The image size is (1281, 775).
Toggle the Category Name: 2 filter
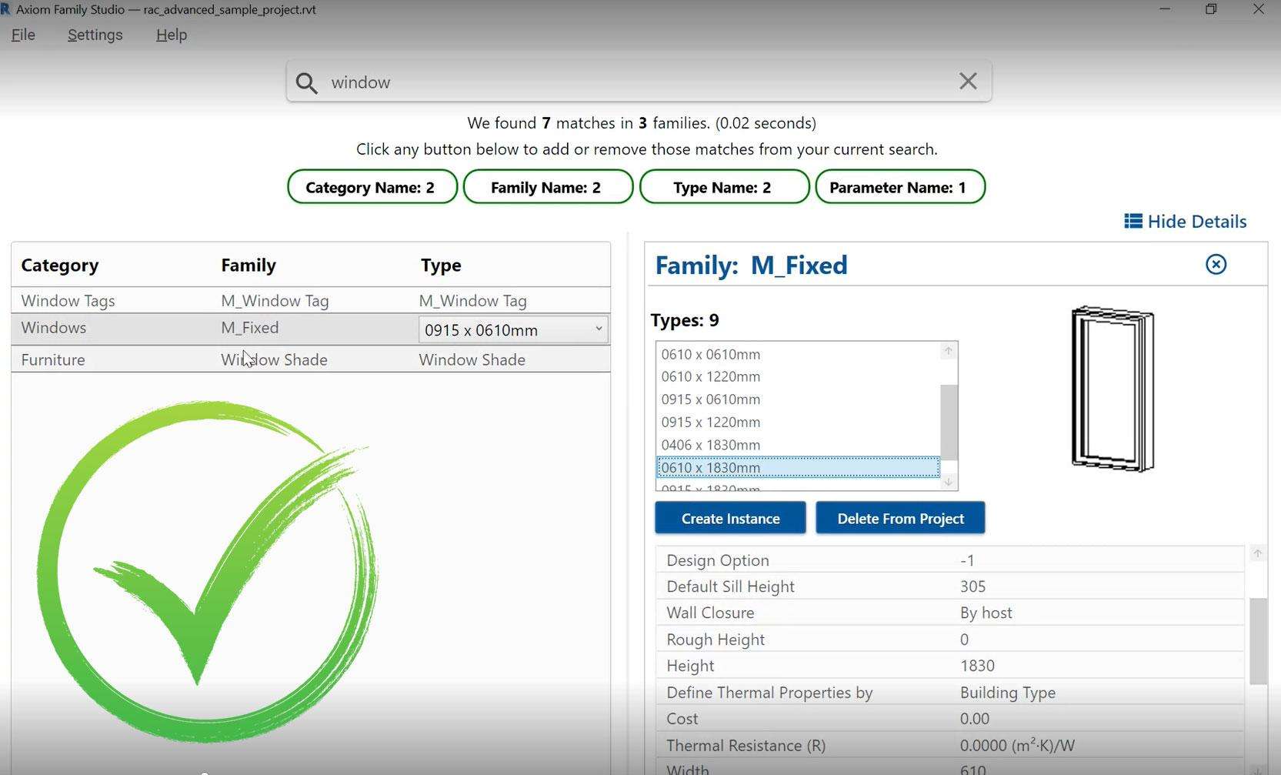[x=372, y=187]
